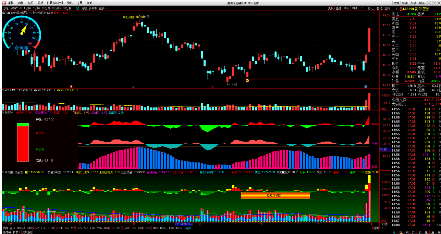Open the 分析 menu
This screenshot has height=234, width=441.
(x=40, y=3)
